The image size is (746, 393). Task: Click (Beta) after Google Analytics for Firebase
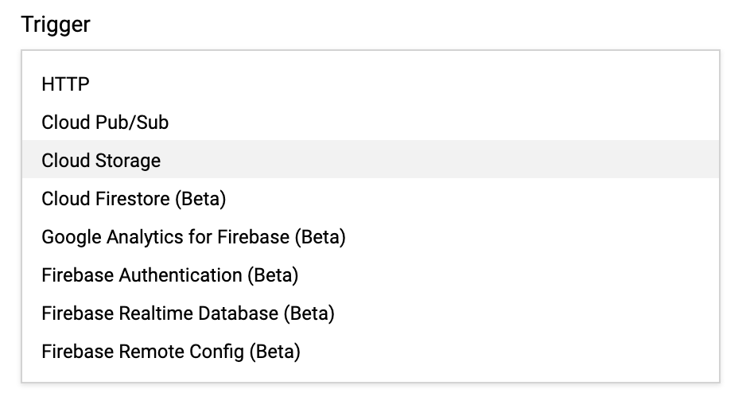tap(319, 237)
